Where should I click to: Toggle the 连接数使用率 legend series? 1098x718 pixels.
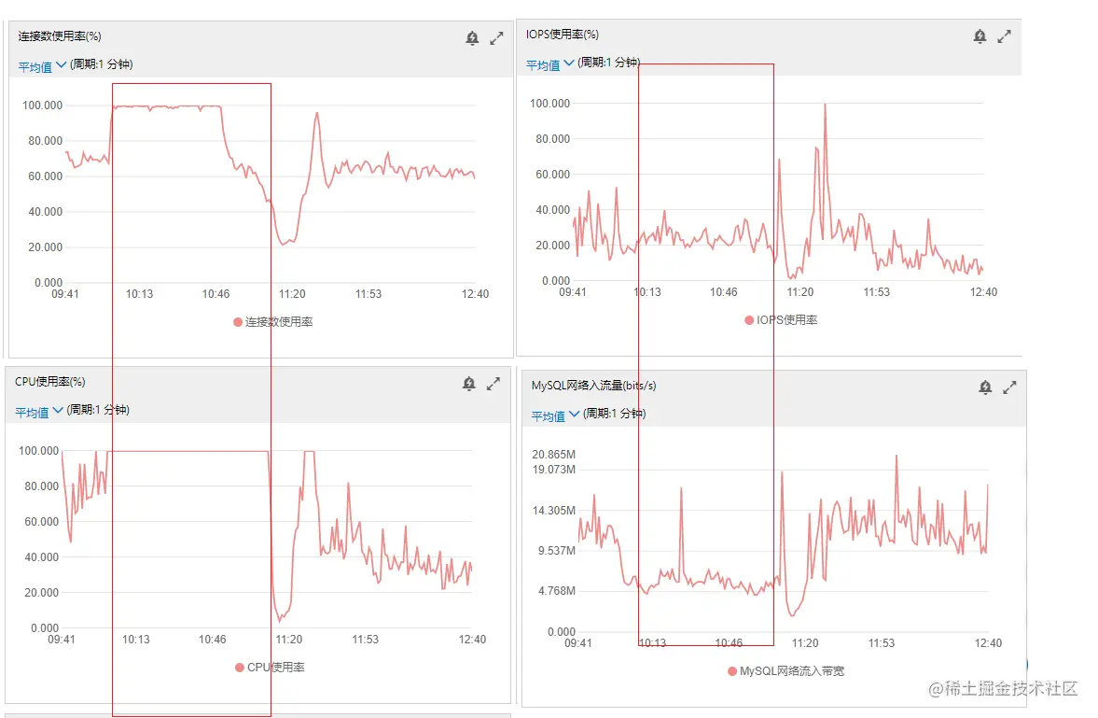click(273, 322)
